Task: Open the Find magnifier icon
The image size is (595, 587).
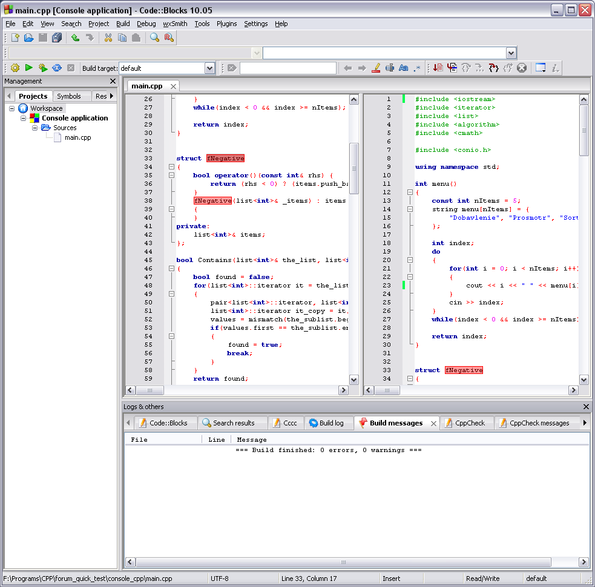Action: point(154,38)
